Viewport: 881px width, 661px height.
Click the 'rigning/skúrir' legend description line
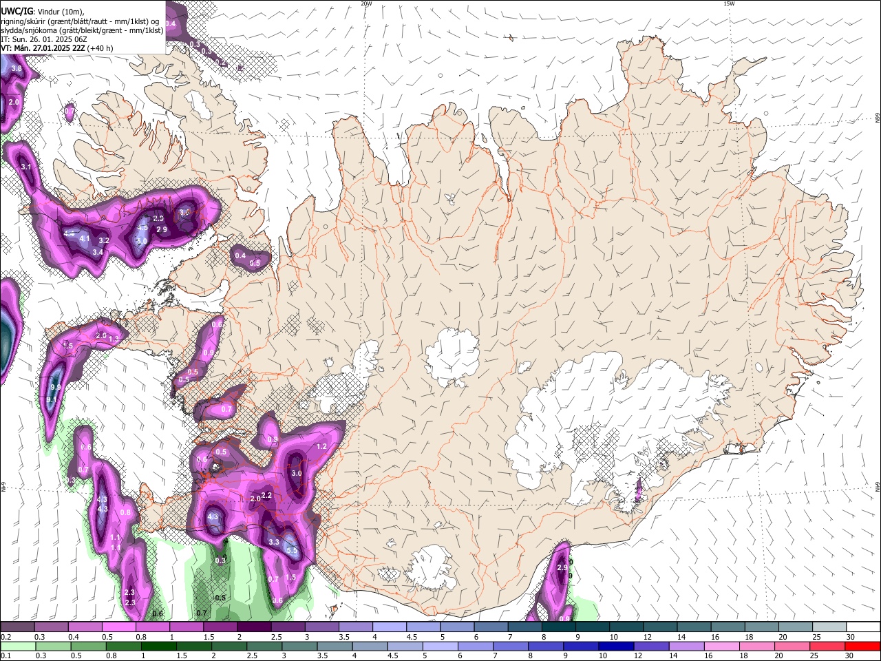[80, 21]
